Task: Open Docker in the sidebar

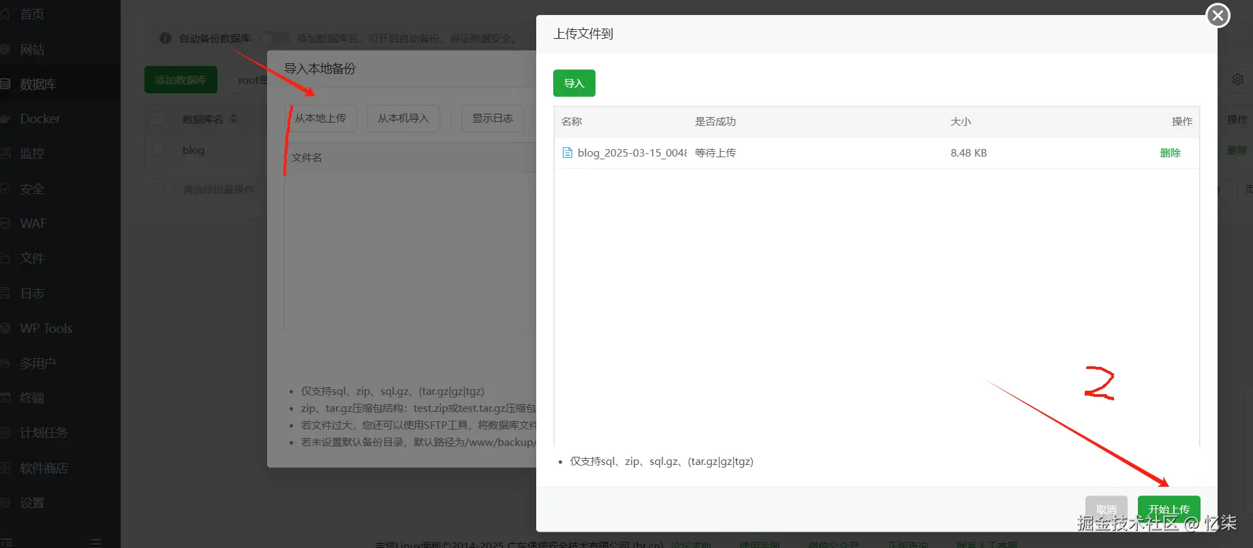Action: point(40,118)
